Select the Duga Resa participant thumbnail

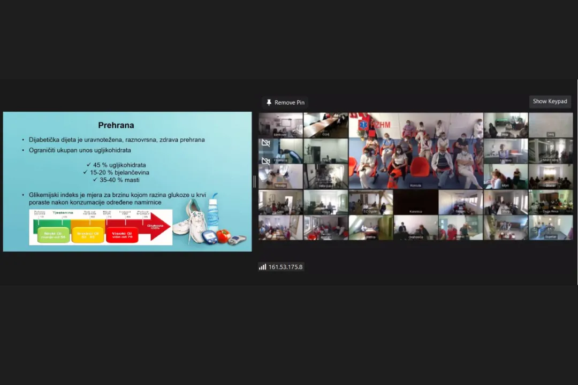tap(550, 202)
